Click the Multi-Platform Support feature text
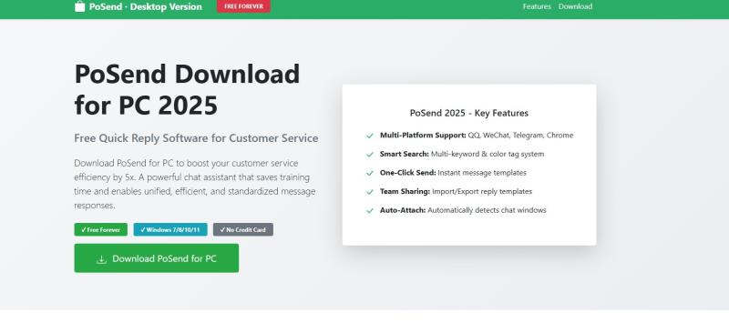Image resolution: width=729 pixels, height=333 pixels. tap(477, 136)
